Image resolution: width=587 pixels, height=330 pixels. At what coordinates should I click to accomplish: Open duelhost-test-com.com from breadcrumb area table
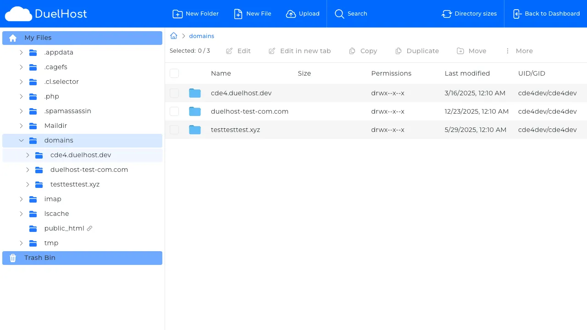(x=249, y=111)
